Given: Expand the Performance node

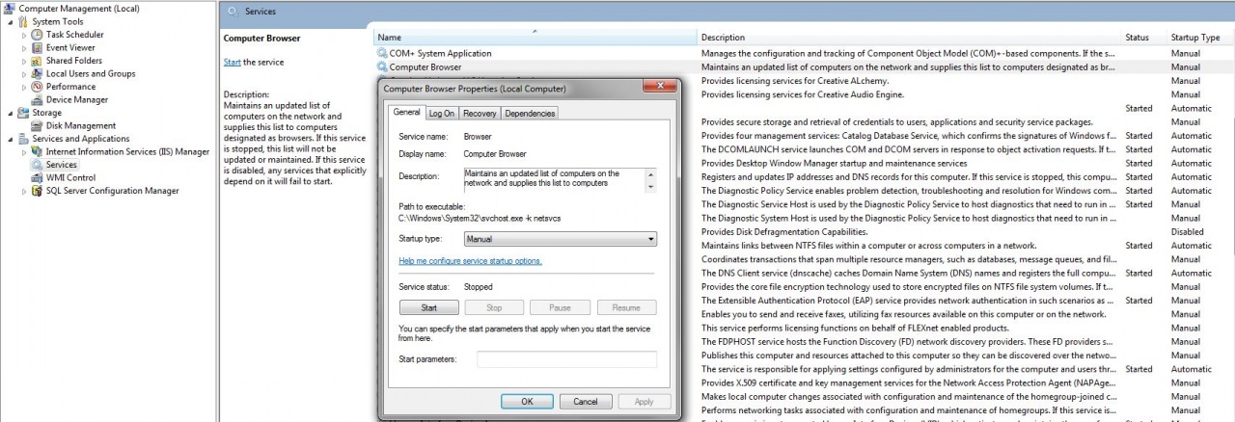Looking at the screenshot, I should [24, 87].
